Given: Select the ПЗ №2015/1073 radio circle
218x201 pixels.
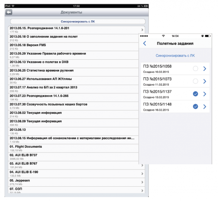Looking at the screenshot, I should coord(195,81).
